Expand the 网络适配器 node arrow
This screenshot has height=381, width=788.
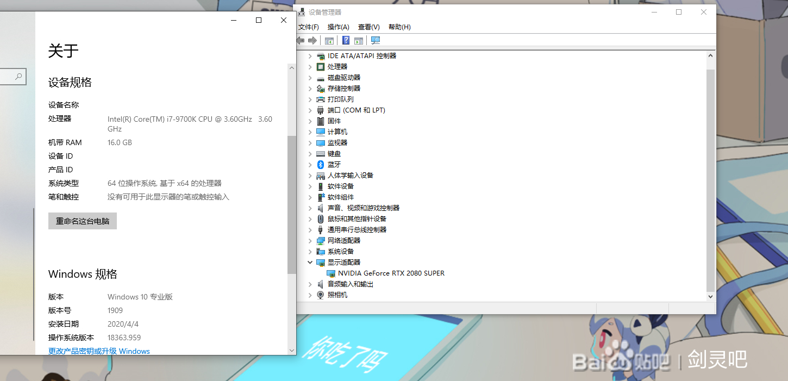(x=310, y=241)
